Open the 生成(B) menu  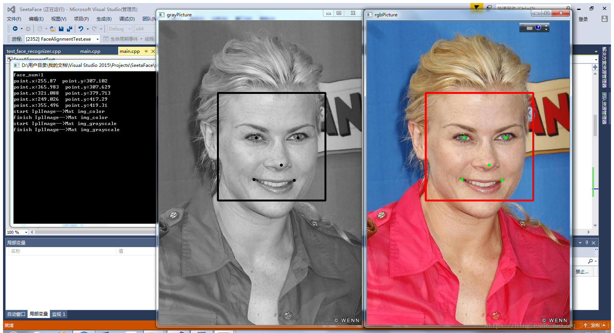(104, 19)
